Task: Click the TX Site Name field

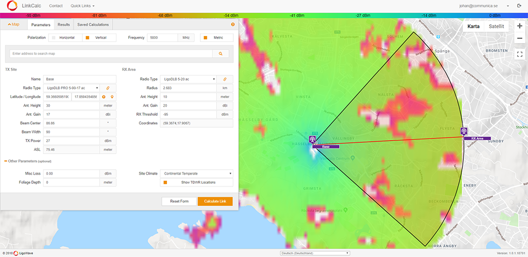Action: (80, 79)
